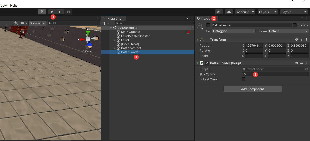Select BattleboxRoot in Hierarchy
310x141 pixels.
pos(131,48)
